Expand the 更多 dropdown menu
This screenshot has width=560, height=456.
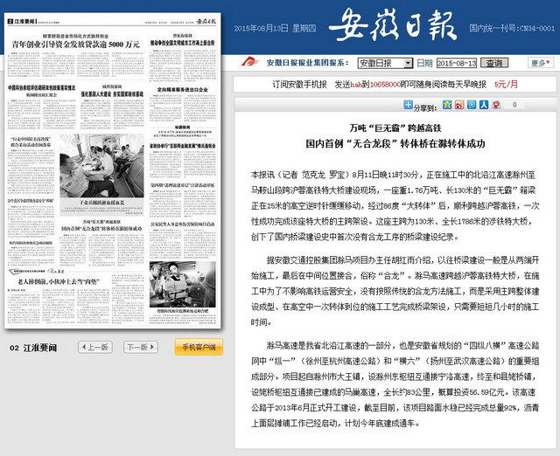538,63
